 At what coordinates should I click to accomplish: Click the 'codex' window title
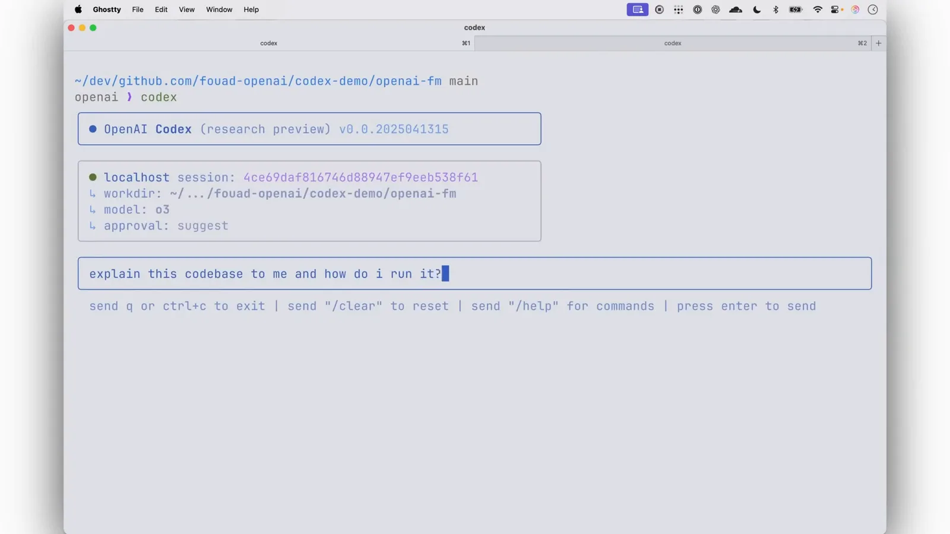point(474,28)
